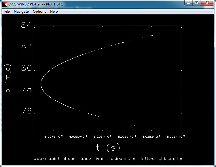The height and width of the screenshot is (167, 216).
Task: Open the File menu
Action: point(7,12)
